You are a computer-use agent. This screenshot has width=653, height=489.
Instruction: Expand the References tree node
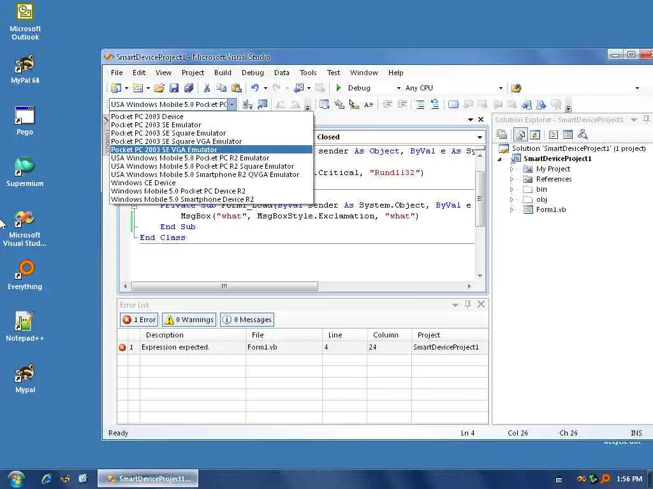coord(511,179)
